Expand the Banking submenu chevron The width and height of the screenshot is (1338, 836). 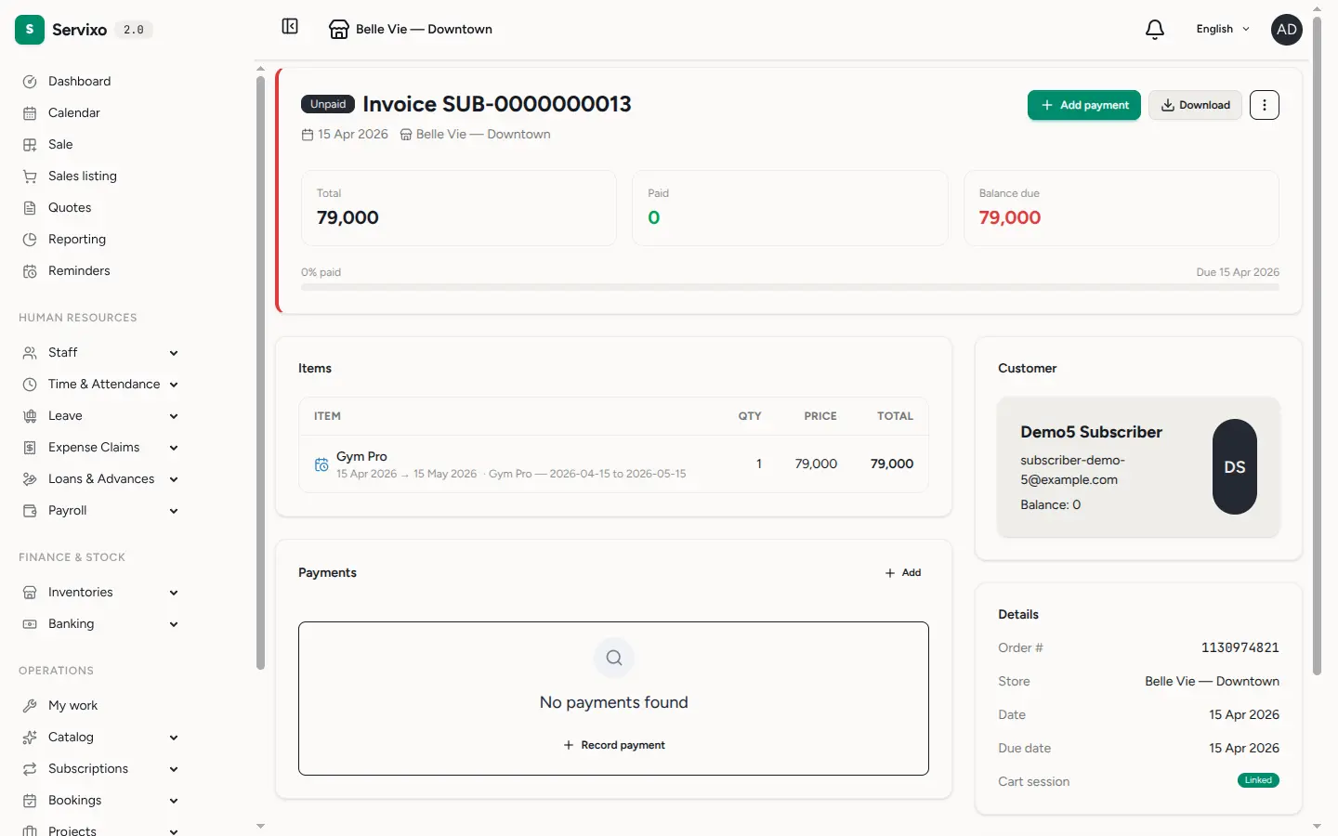(x=174, y=624)
